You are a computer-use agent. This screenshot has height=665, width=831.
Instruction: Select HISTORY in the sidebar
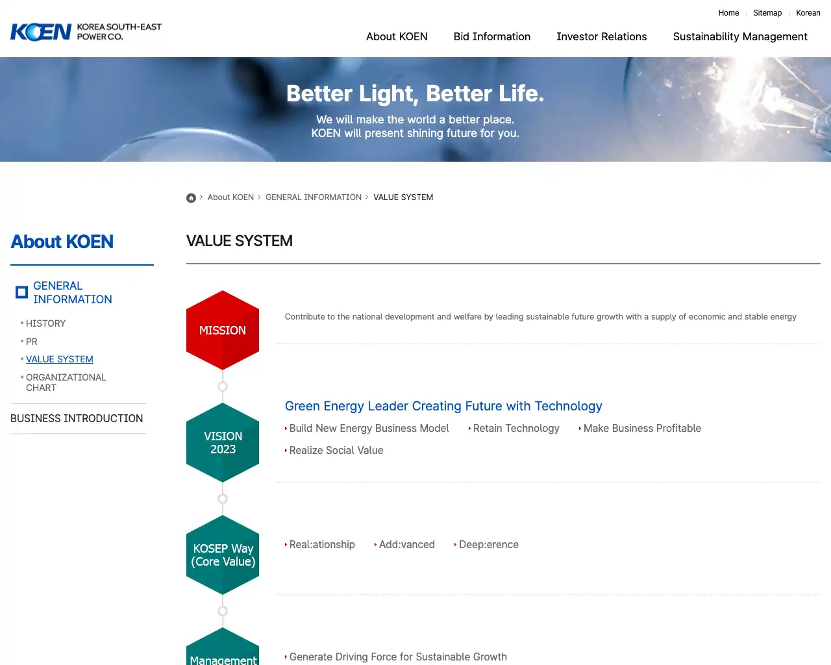(45, 323)
